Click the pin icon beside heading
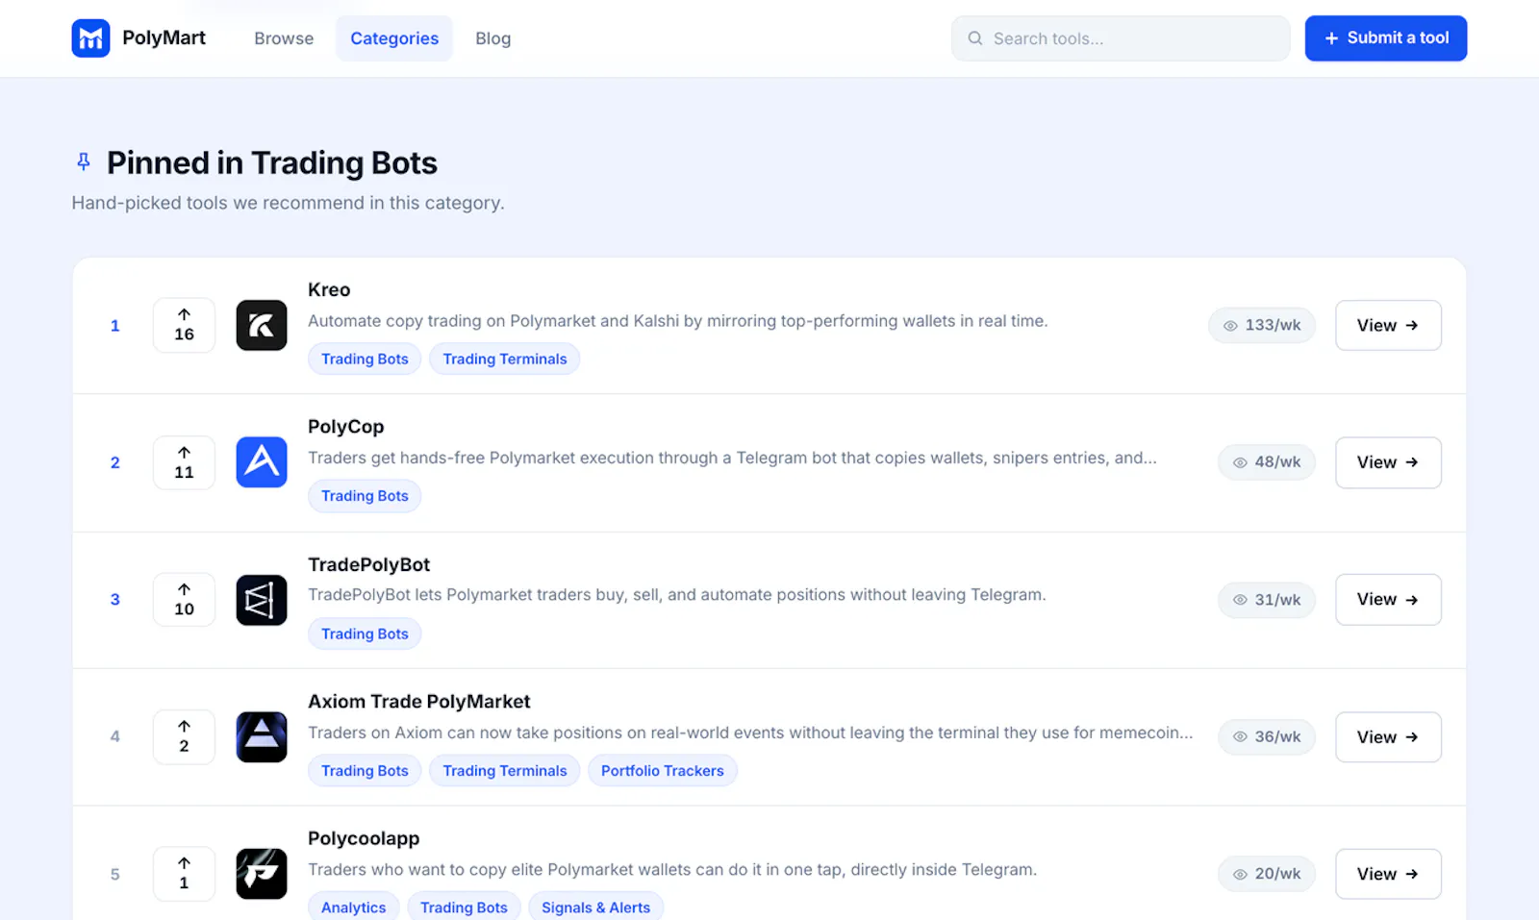 click(84, 162)
